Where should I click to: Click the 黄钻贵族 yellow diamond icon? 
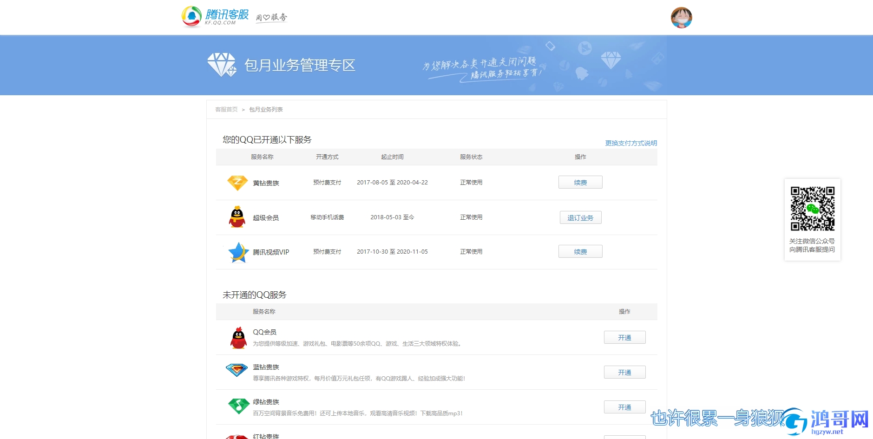point(237,183)
